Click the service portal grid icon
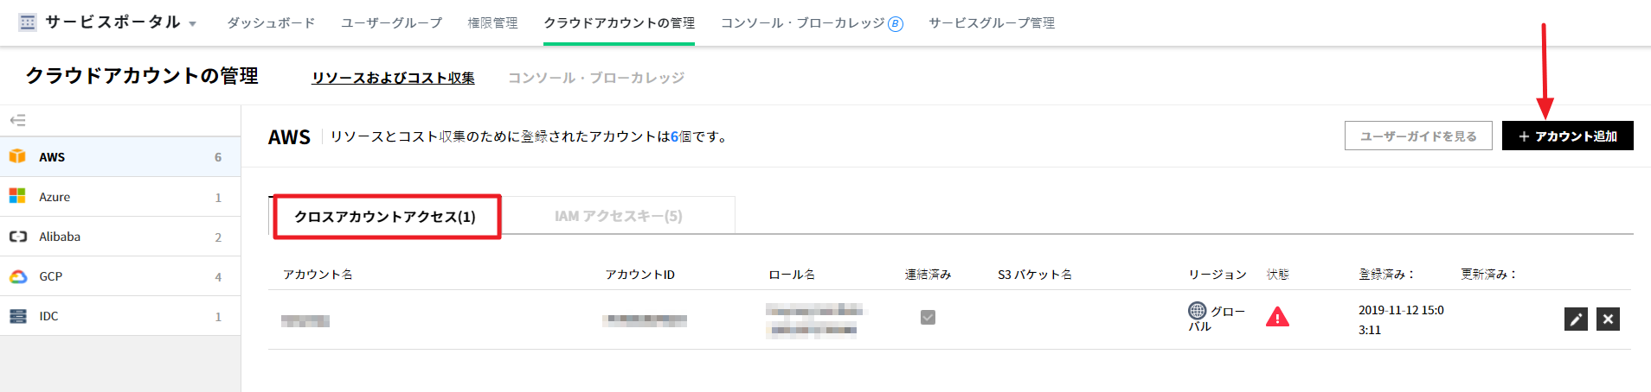This screenshot has width=1651, height=392. coord(28,22)
